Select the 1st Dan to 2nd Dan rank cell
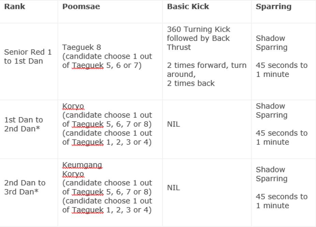Viewport: 316px width, 227px height. point(24,124)
